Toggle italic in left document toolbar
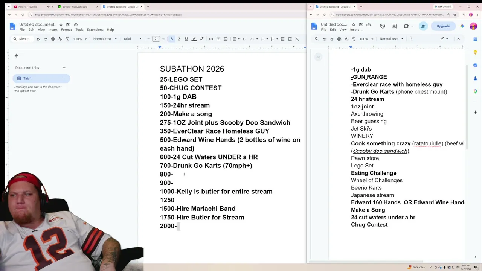This screenshot has width=482, height=271. (179, 39)
